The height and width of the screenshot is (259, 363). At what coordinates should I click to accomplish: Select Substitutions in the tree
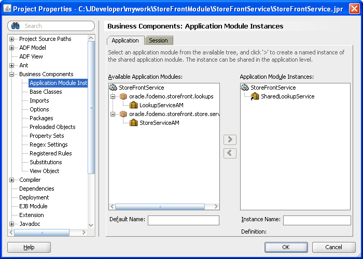click(46, 162)
